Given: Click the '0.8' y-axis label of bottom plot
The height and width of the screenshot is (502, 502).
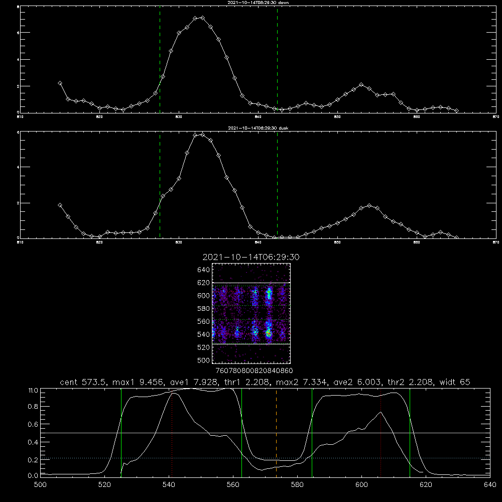Looking at the screenshot, I should [33, 407].
